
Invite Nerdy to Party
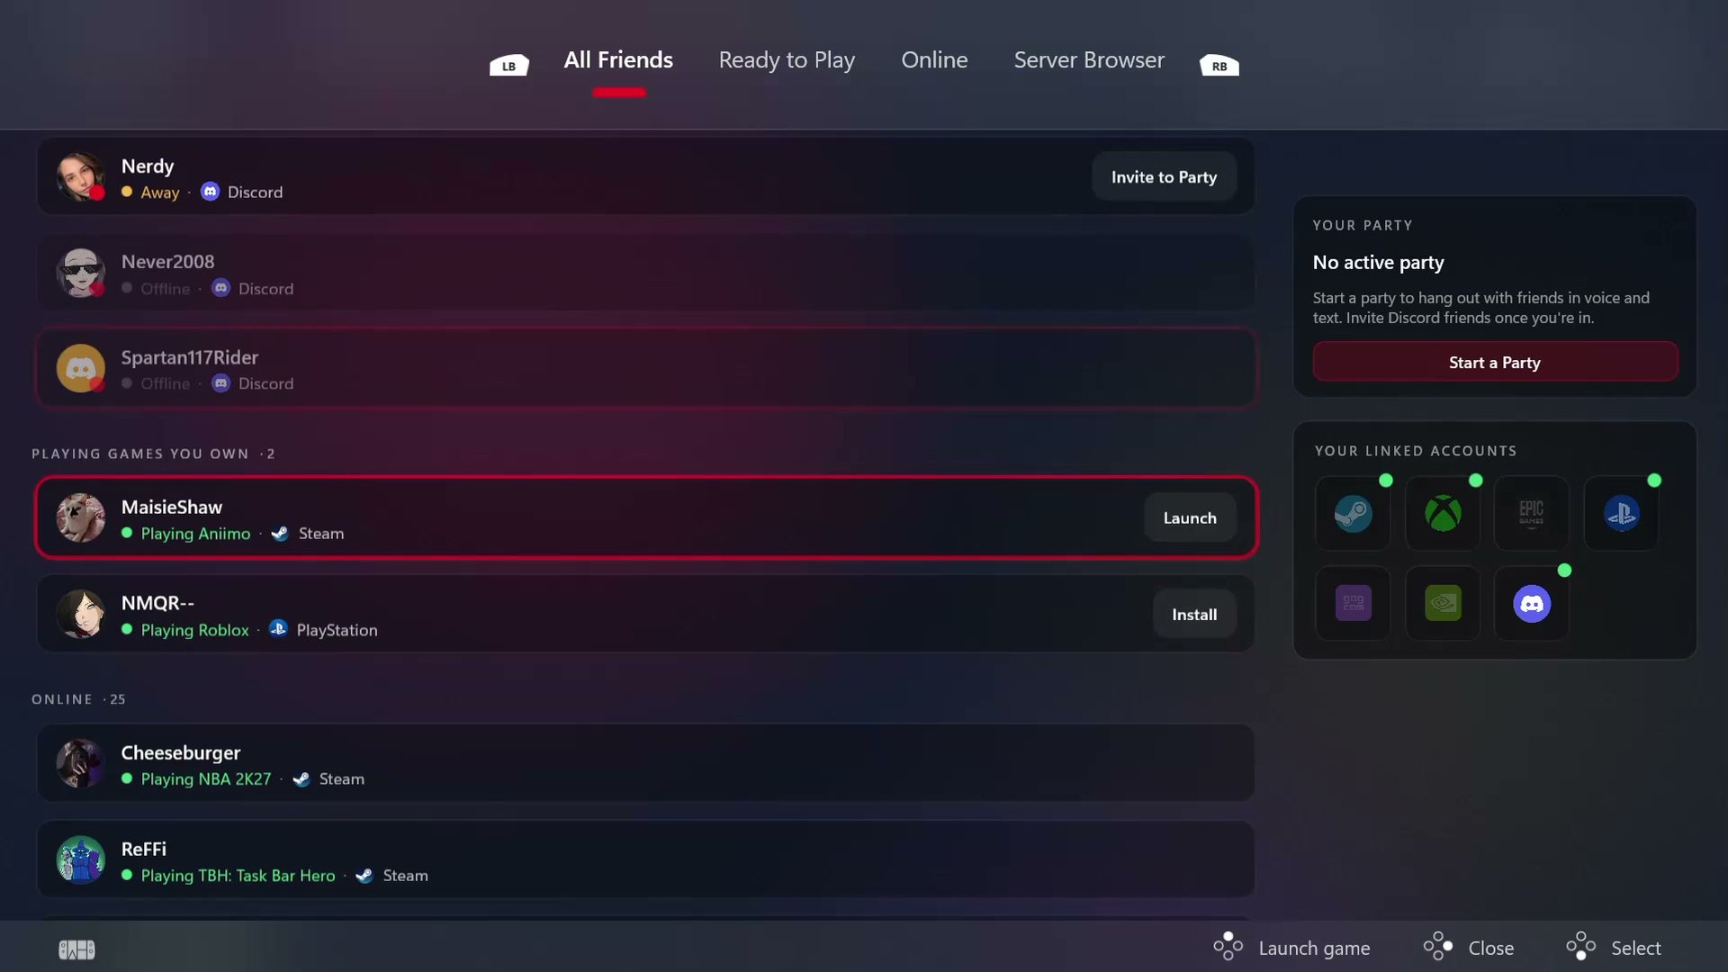click(1164, 177)
